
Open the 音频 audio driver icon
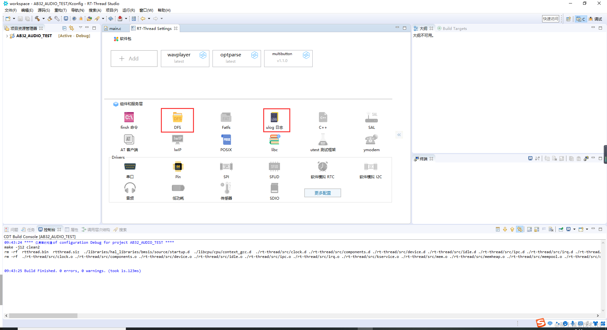click(x=130, y=188)
